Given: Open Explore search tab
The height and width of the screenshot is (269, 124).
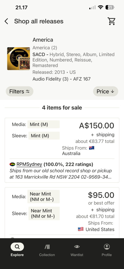Looking at the screenshot, I should [17, 250].
